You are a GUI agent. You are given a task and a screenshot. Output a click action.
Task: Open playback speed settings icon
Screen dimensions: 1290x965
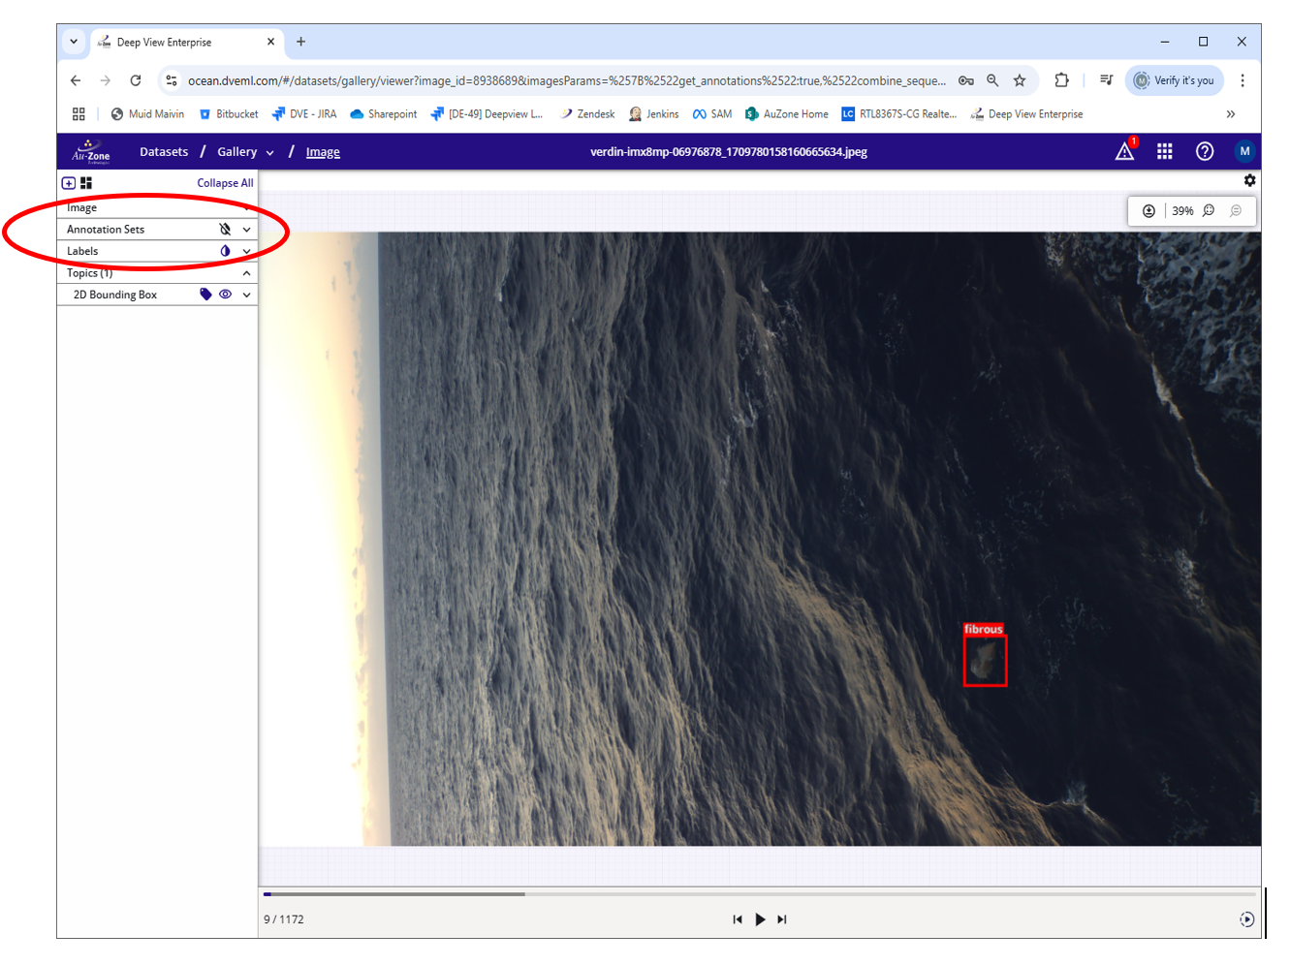[x=1246, y=919]
